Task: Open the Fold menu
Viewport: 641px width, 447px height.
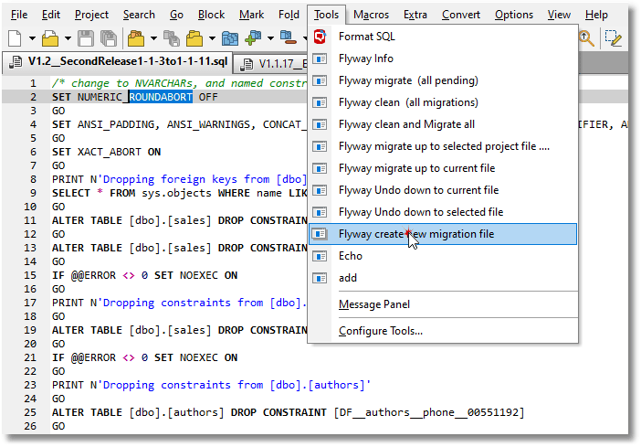Action: (289, 15)
